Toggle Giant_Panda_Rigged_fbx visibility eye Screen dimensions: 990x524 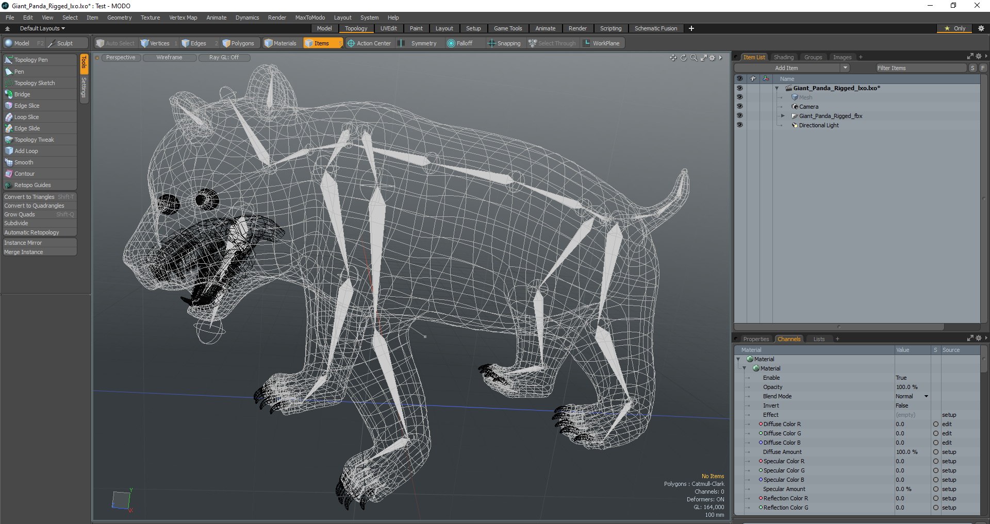[739, 116]
